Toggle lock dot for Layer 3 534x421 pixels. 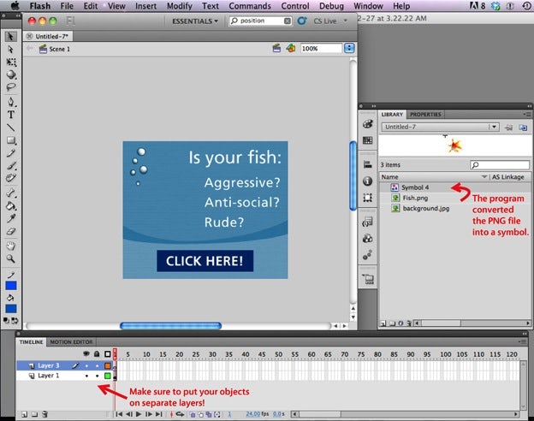coord(97,365)
